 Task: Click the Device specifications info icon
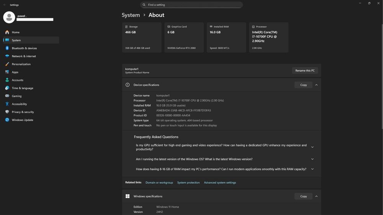point(128,85)
